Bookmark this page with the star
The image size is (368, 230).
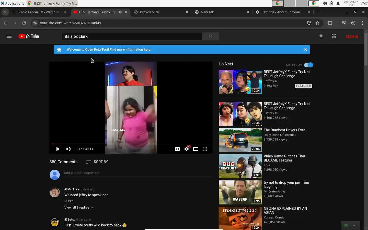(317, 23)
